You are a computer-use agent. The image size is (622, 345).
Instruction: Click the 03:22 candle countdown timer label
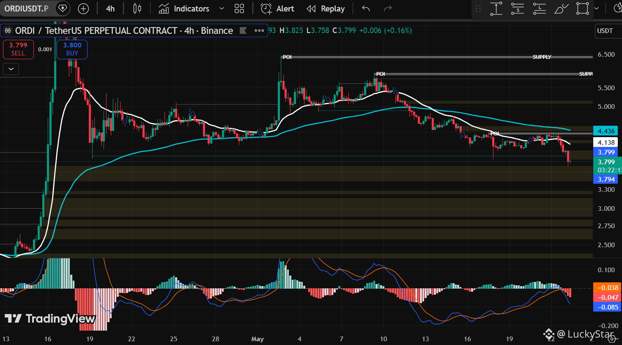pos(609,170)
